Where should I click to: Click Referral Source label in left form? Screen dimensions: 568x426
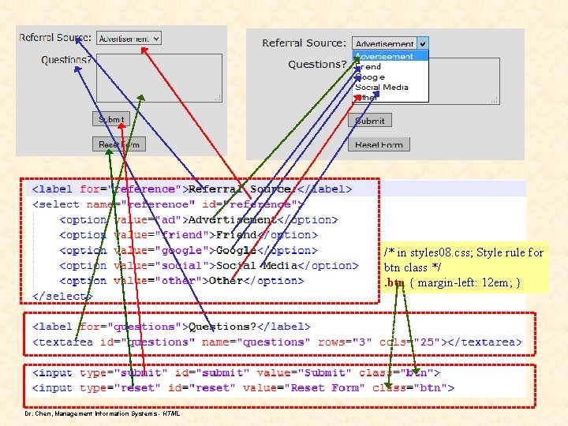(55, 38)
